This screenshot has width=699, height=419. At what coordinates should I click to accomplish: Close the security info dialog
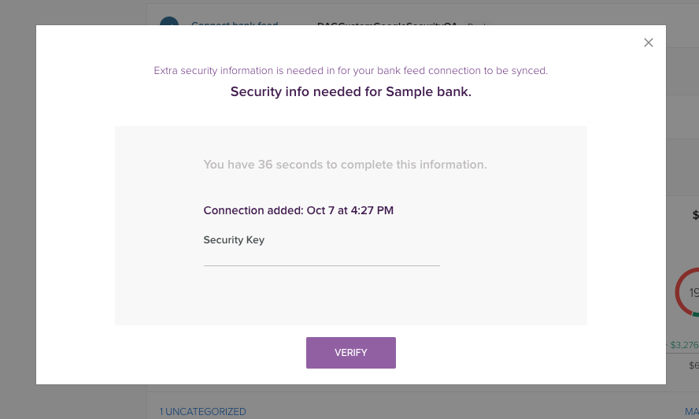[x=649, y=43]
